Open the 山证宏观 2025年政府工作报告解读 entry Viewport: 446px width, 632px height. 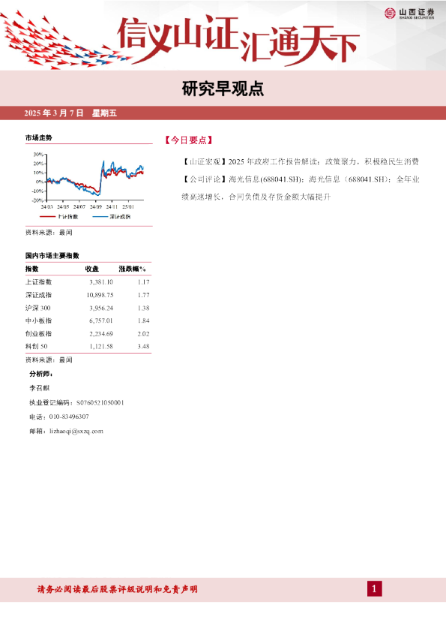(x=301, y=162)
